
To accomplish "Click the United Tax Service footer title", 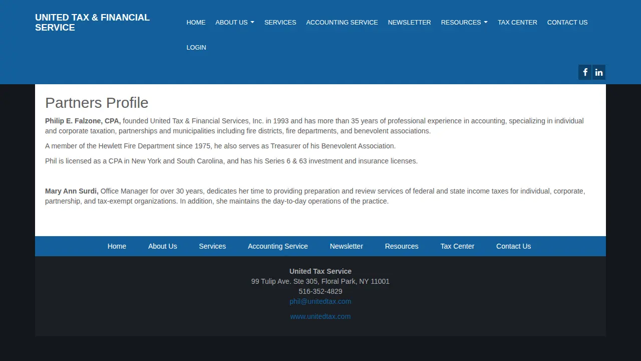I will [x=320, y=271].
